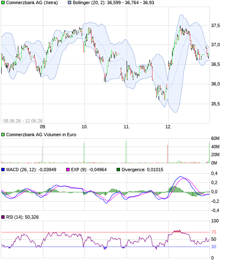227x262 pixels.
Task: Click the EXP (9): -0,04964 label
Action: 89,170
